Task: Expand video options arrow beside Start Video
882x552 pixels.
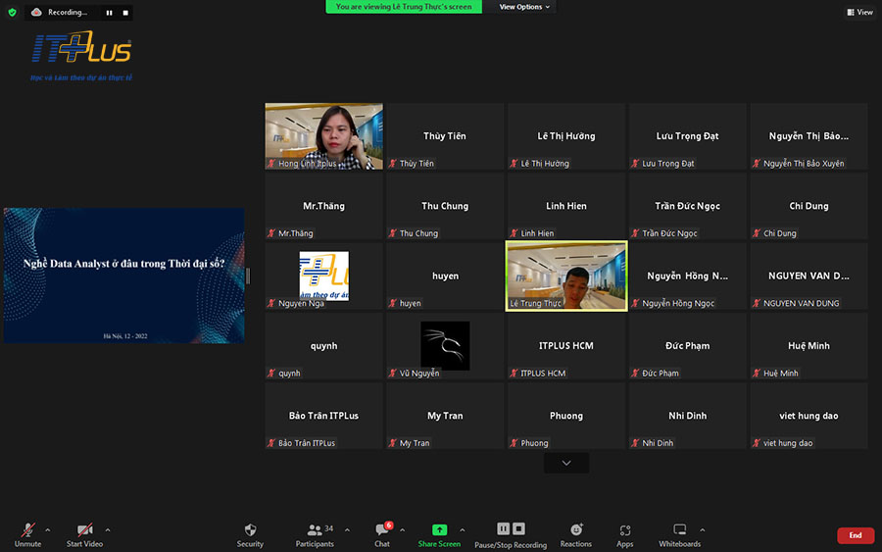Action: pyautogui.click(x=107, y=529)
